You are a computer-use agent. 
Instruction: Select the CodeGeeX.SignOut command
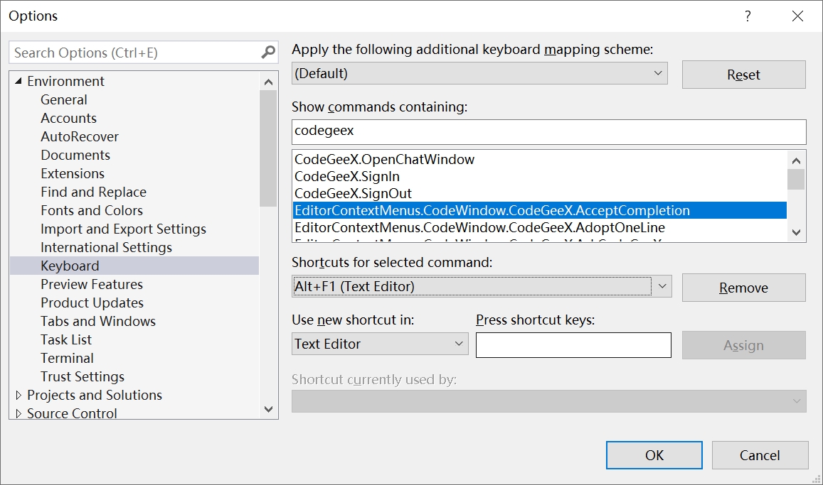coord(540,193)
